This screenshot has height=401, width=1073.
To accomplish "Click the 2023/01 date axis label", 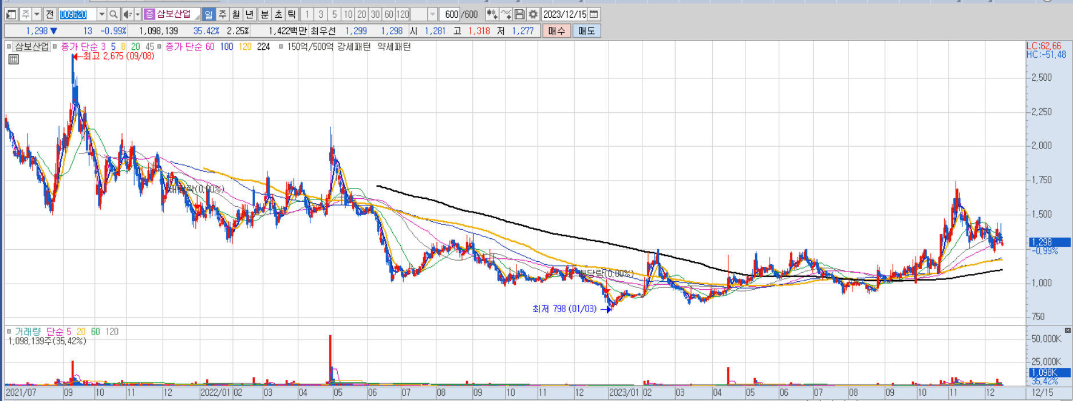I will [x=624, y=393].
